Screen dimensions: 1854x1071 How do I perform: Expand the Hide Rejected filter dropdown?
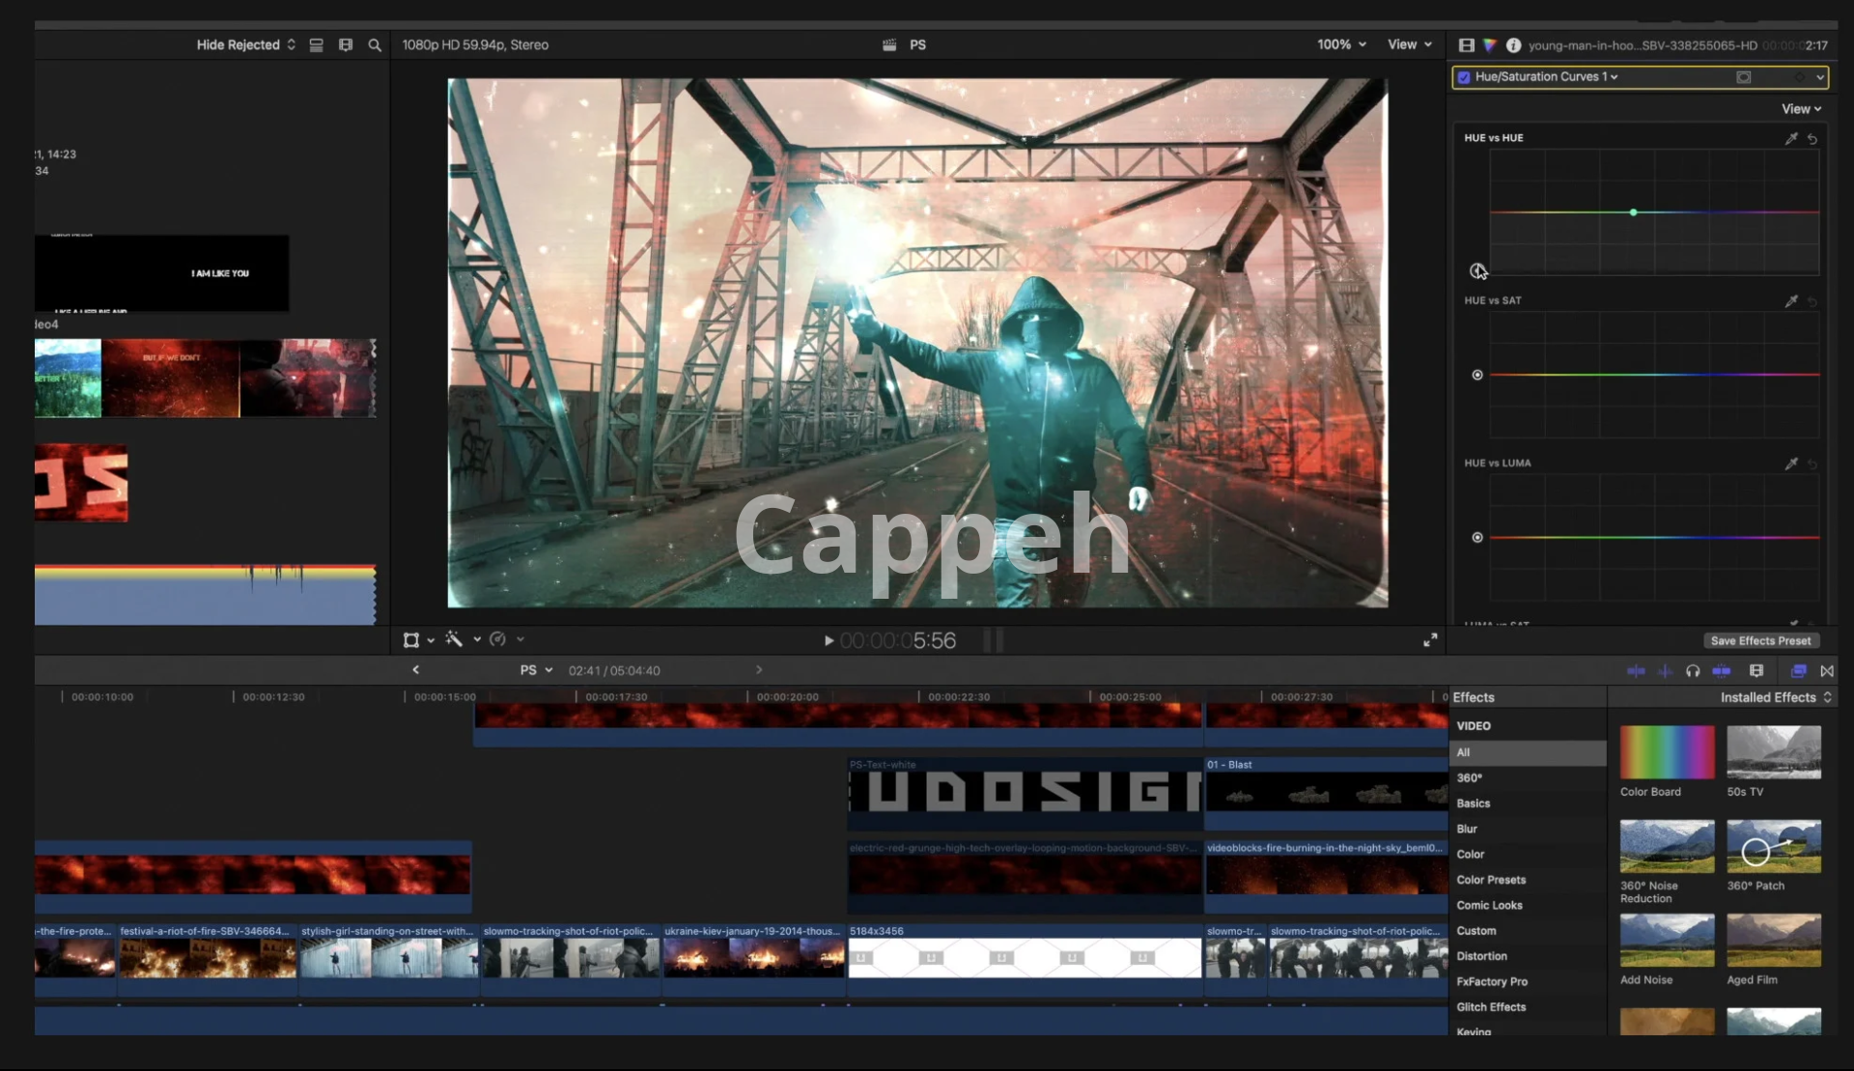245,45
